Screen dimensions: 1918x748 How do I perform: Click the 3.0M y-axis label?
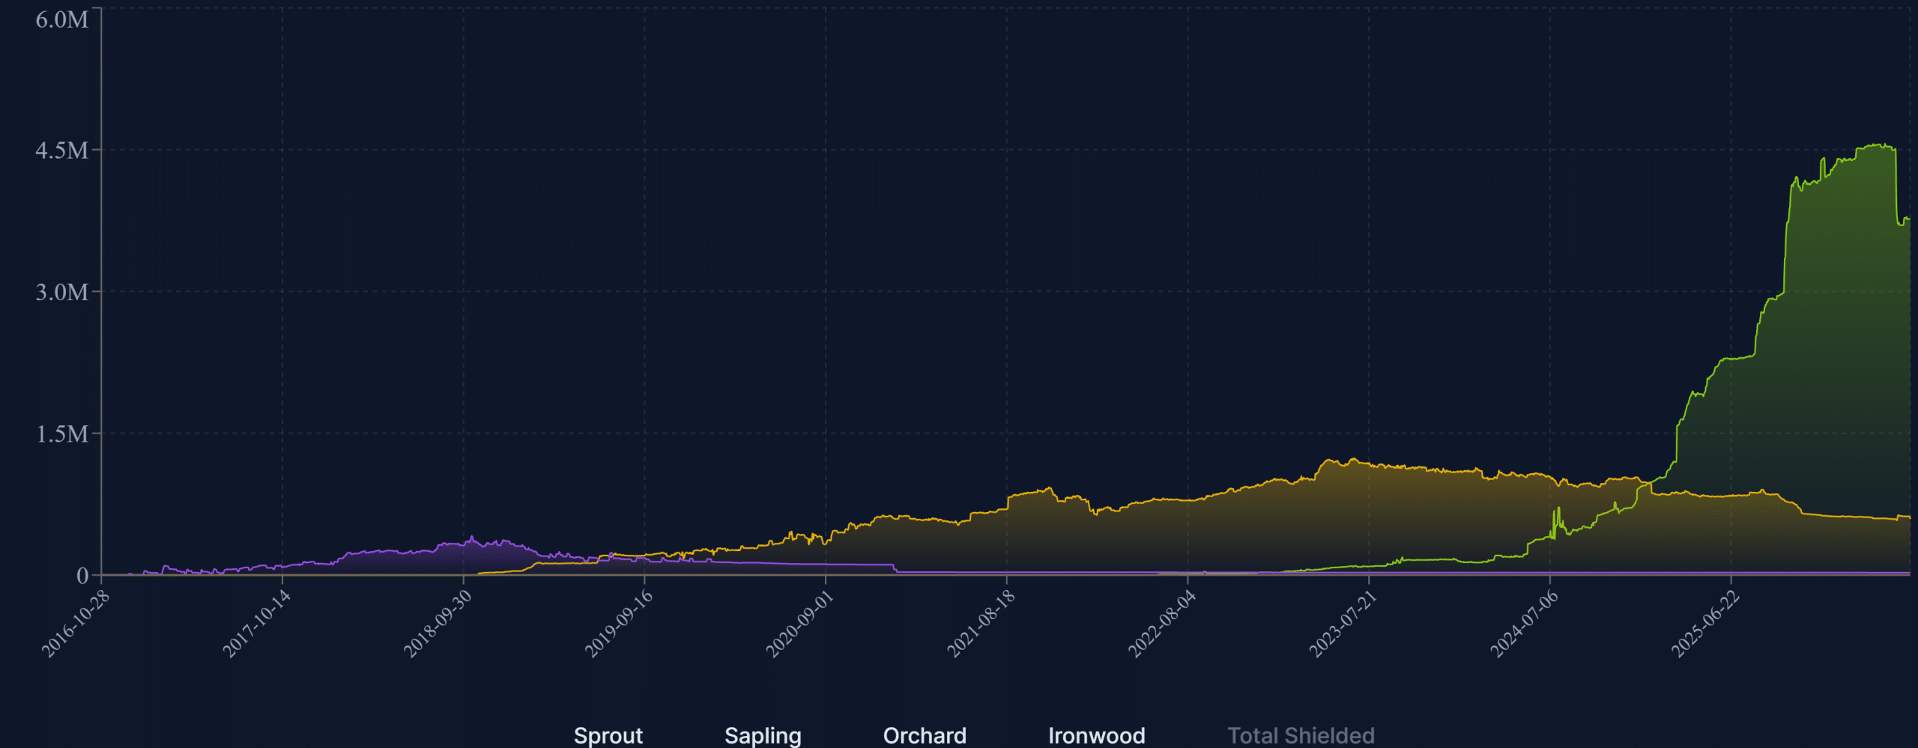[62, 291]
